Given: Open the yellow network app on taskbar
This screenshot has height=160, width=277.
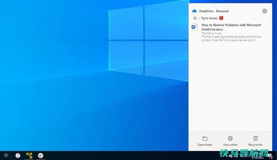Looking at the screenshot, I should (x=29, y=156).
